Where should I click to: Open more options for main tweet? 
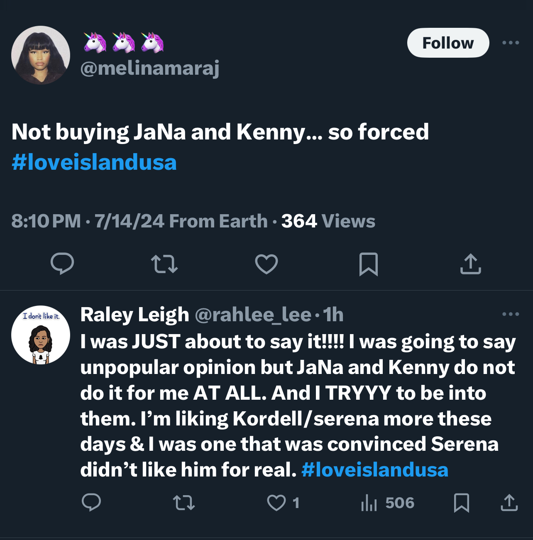pyautogui.click(x=511, y=43)
